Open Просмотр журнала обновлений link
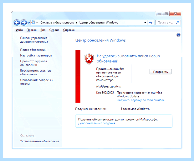Viewport: 194px width, 161px height. 33,63
